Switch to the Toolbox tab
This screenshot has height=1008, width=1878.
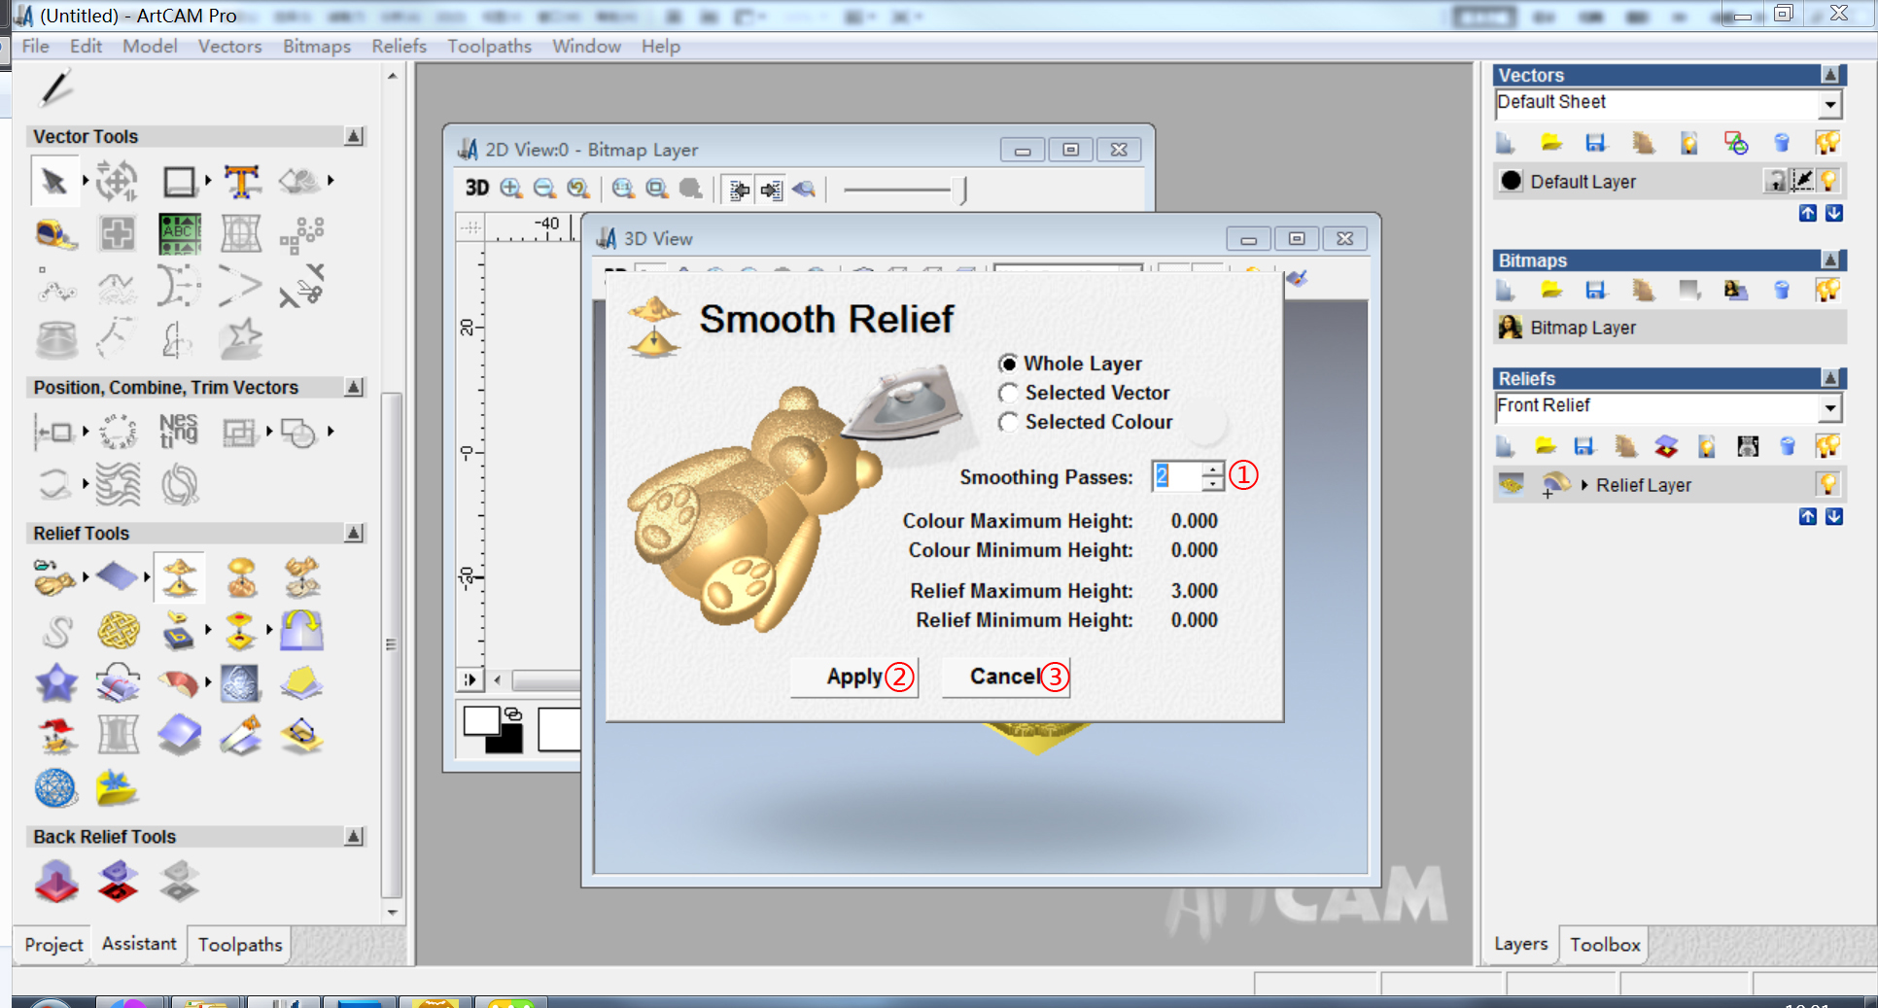tap(1605, 944)
